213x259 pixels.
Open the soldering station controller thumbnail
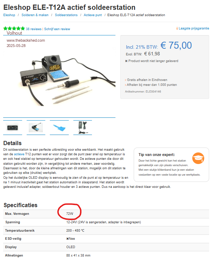(13, 128)
